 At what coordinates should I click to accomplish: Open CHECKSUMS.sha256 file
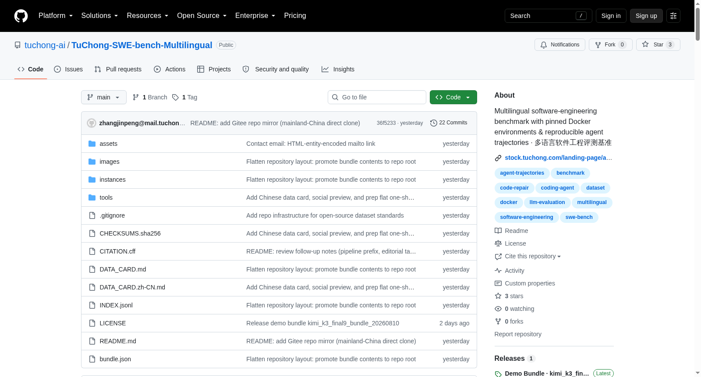point(130,233)
